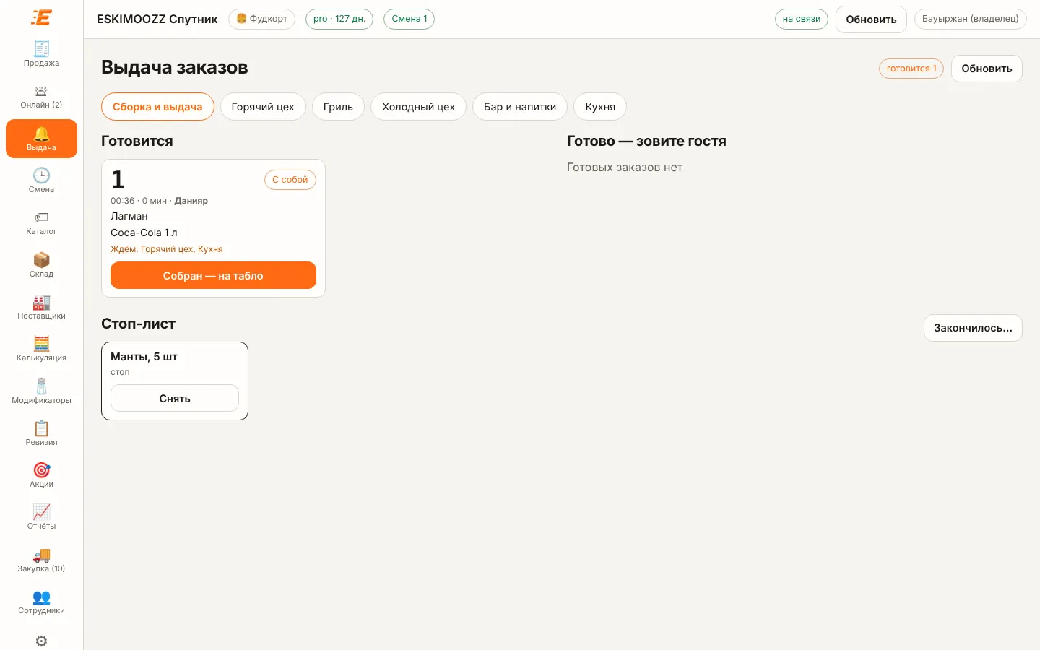Switch to the Холодный цех tab
This screenshot has width=1040, height=650.
[x=418, y=107]
